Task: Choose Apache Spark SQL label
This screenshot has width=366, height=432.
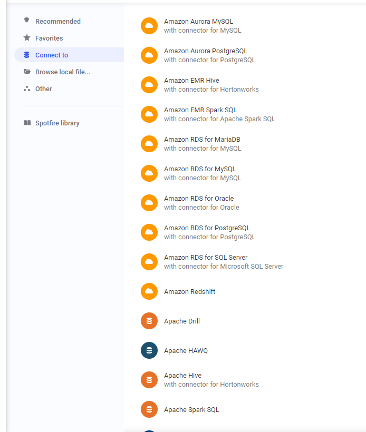Action: 191,410
